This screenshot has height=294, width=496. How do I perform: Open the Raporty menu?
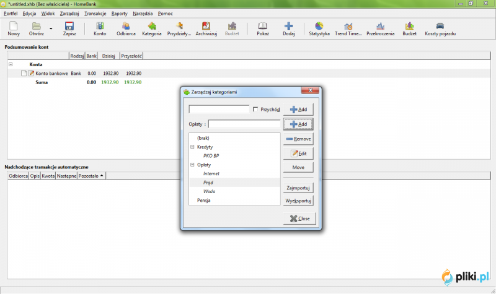[119, 14]
